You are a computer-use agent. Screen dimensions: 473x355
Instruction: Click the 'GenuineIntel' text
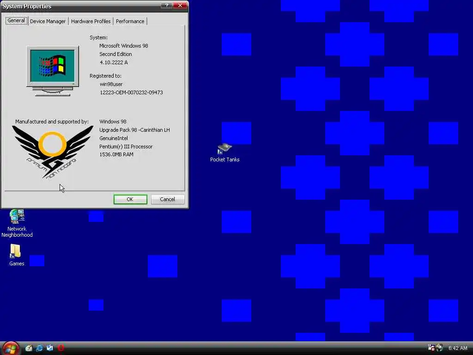[114, 138]
